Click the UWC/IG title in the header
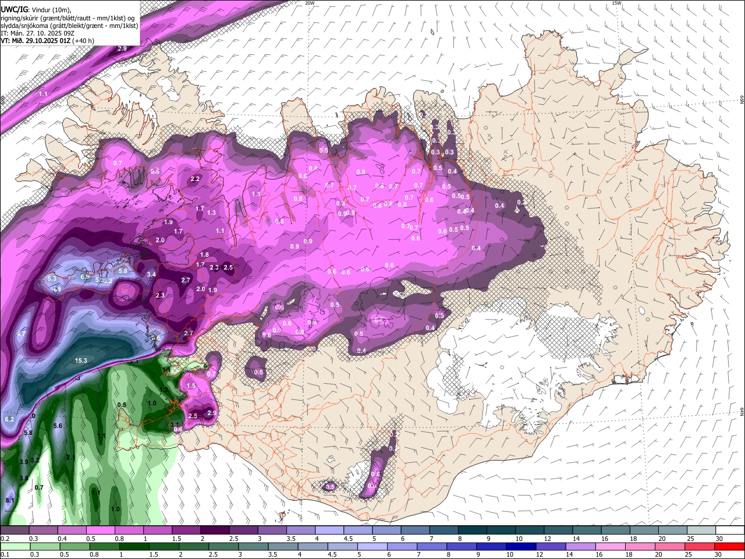The height and width of the screenshot is (559, 745). tap(14, 9)
